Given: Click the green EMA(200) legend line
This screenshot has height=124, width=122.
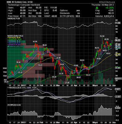Looking at the screenshot, I should [8, 39].
